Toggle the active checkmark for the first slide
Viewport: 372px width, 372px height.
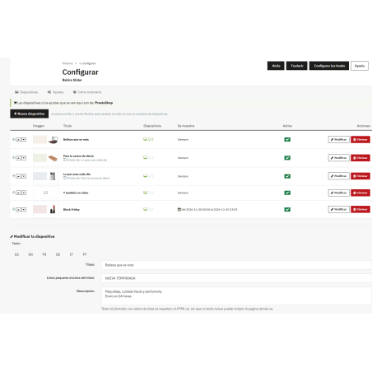pos(287,140)
